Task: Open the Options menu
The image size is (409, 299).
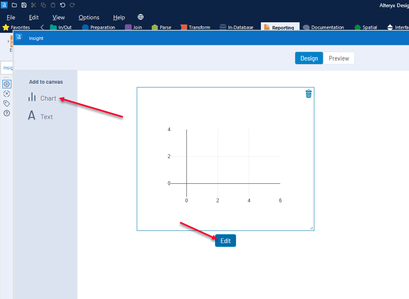Action: tap(88, 17)
